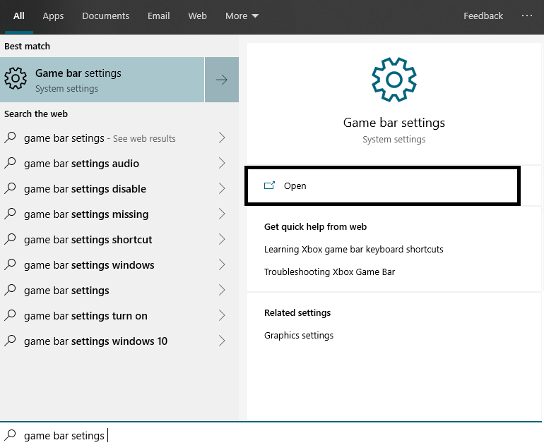Click the Feedback button

(x=483, y=16)
